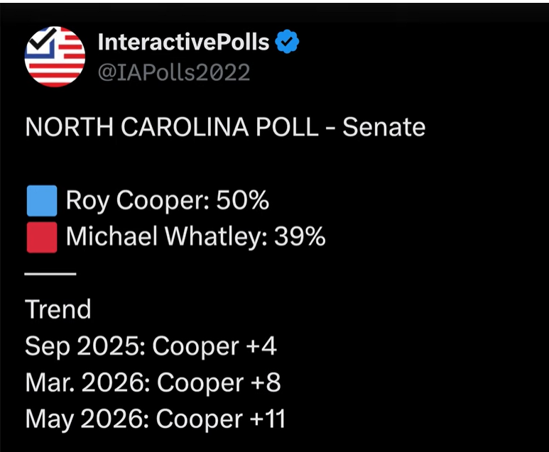This screenshot has width=549, height=452.
Task: Click the horizontal divider line above Trend
Action: point(50,274)
